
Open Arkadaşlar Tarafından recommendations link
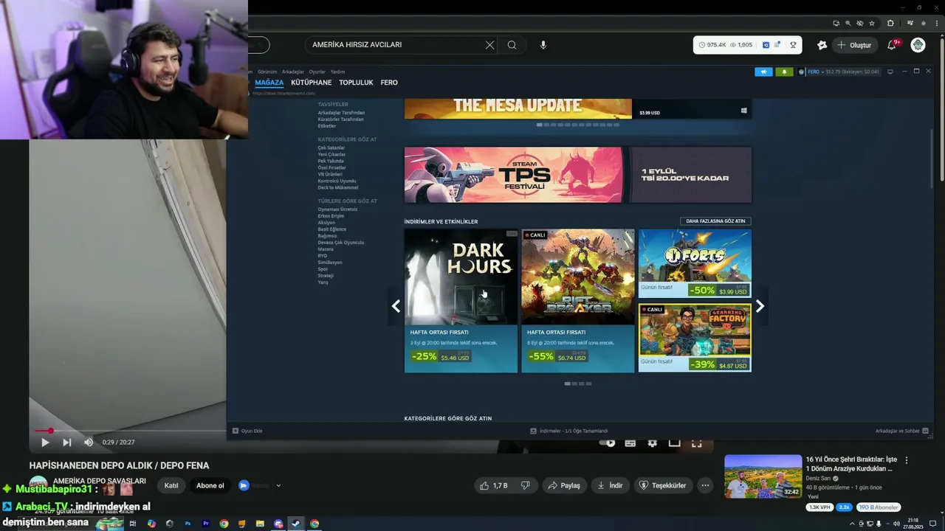[x=341, y=113]
